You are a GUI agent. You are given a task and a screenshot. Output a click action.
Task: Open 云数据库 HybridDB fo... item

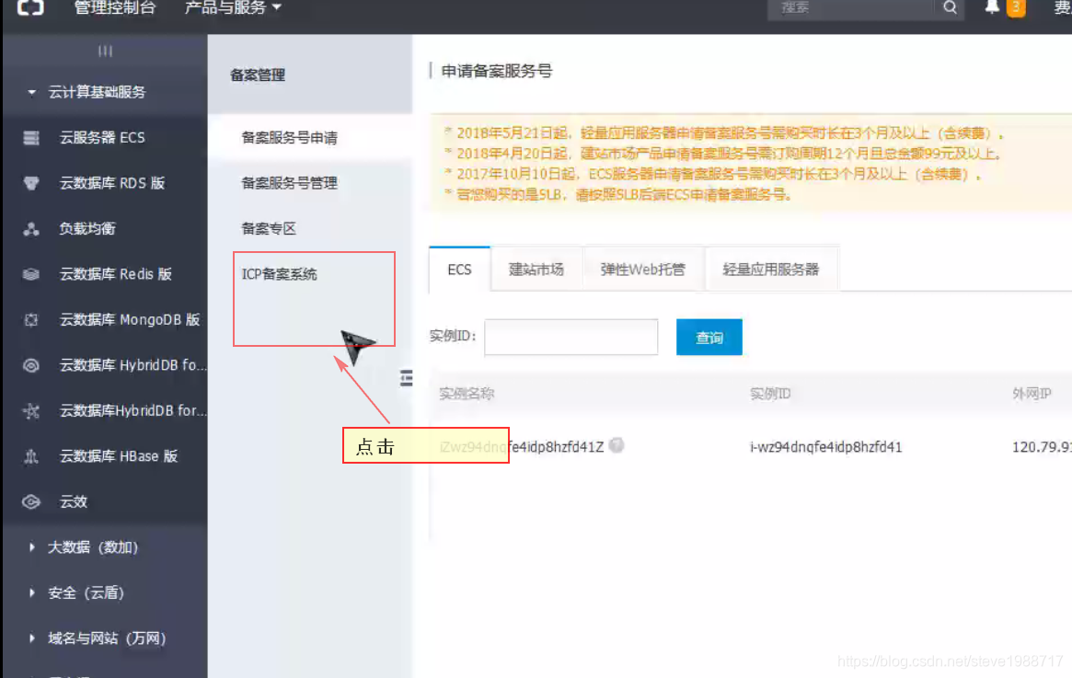click(133, 365)
